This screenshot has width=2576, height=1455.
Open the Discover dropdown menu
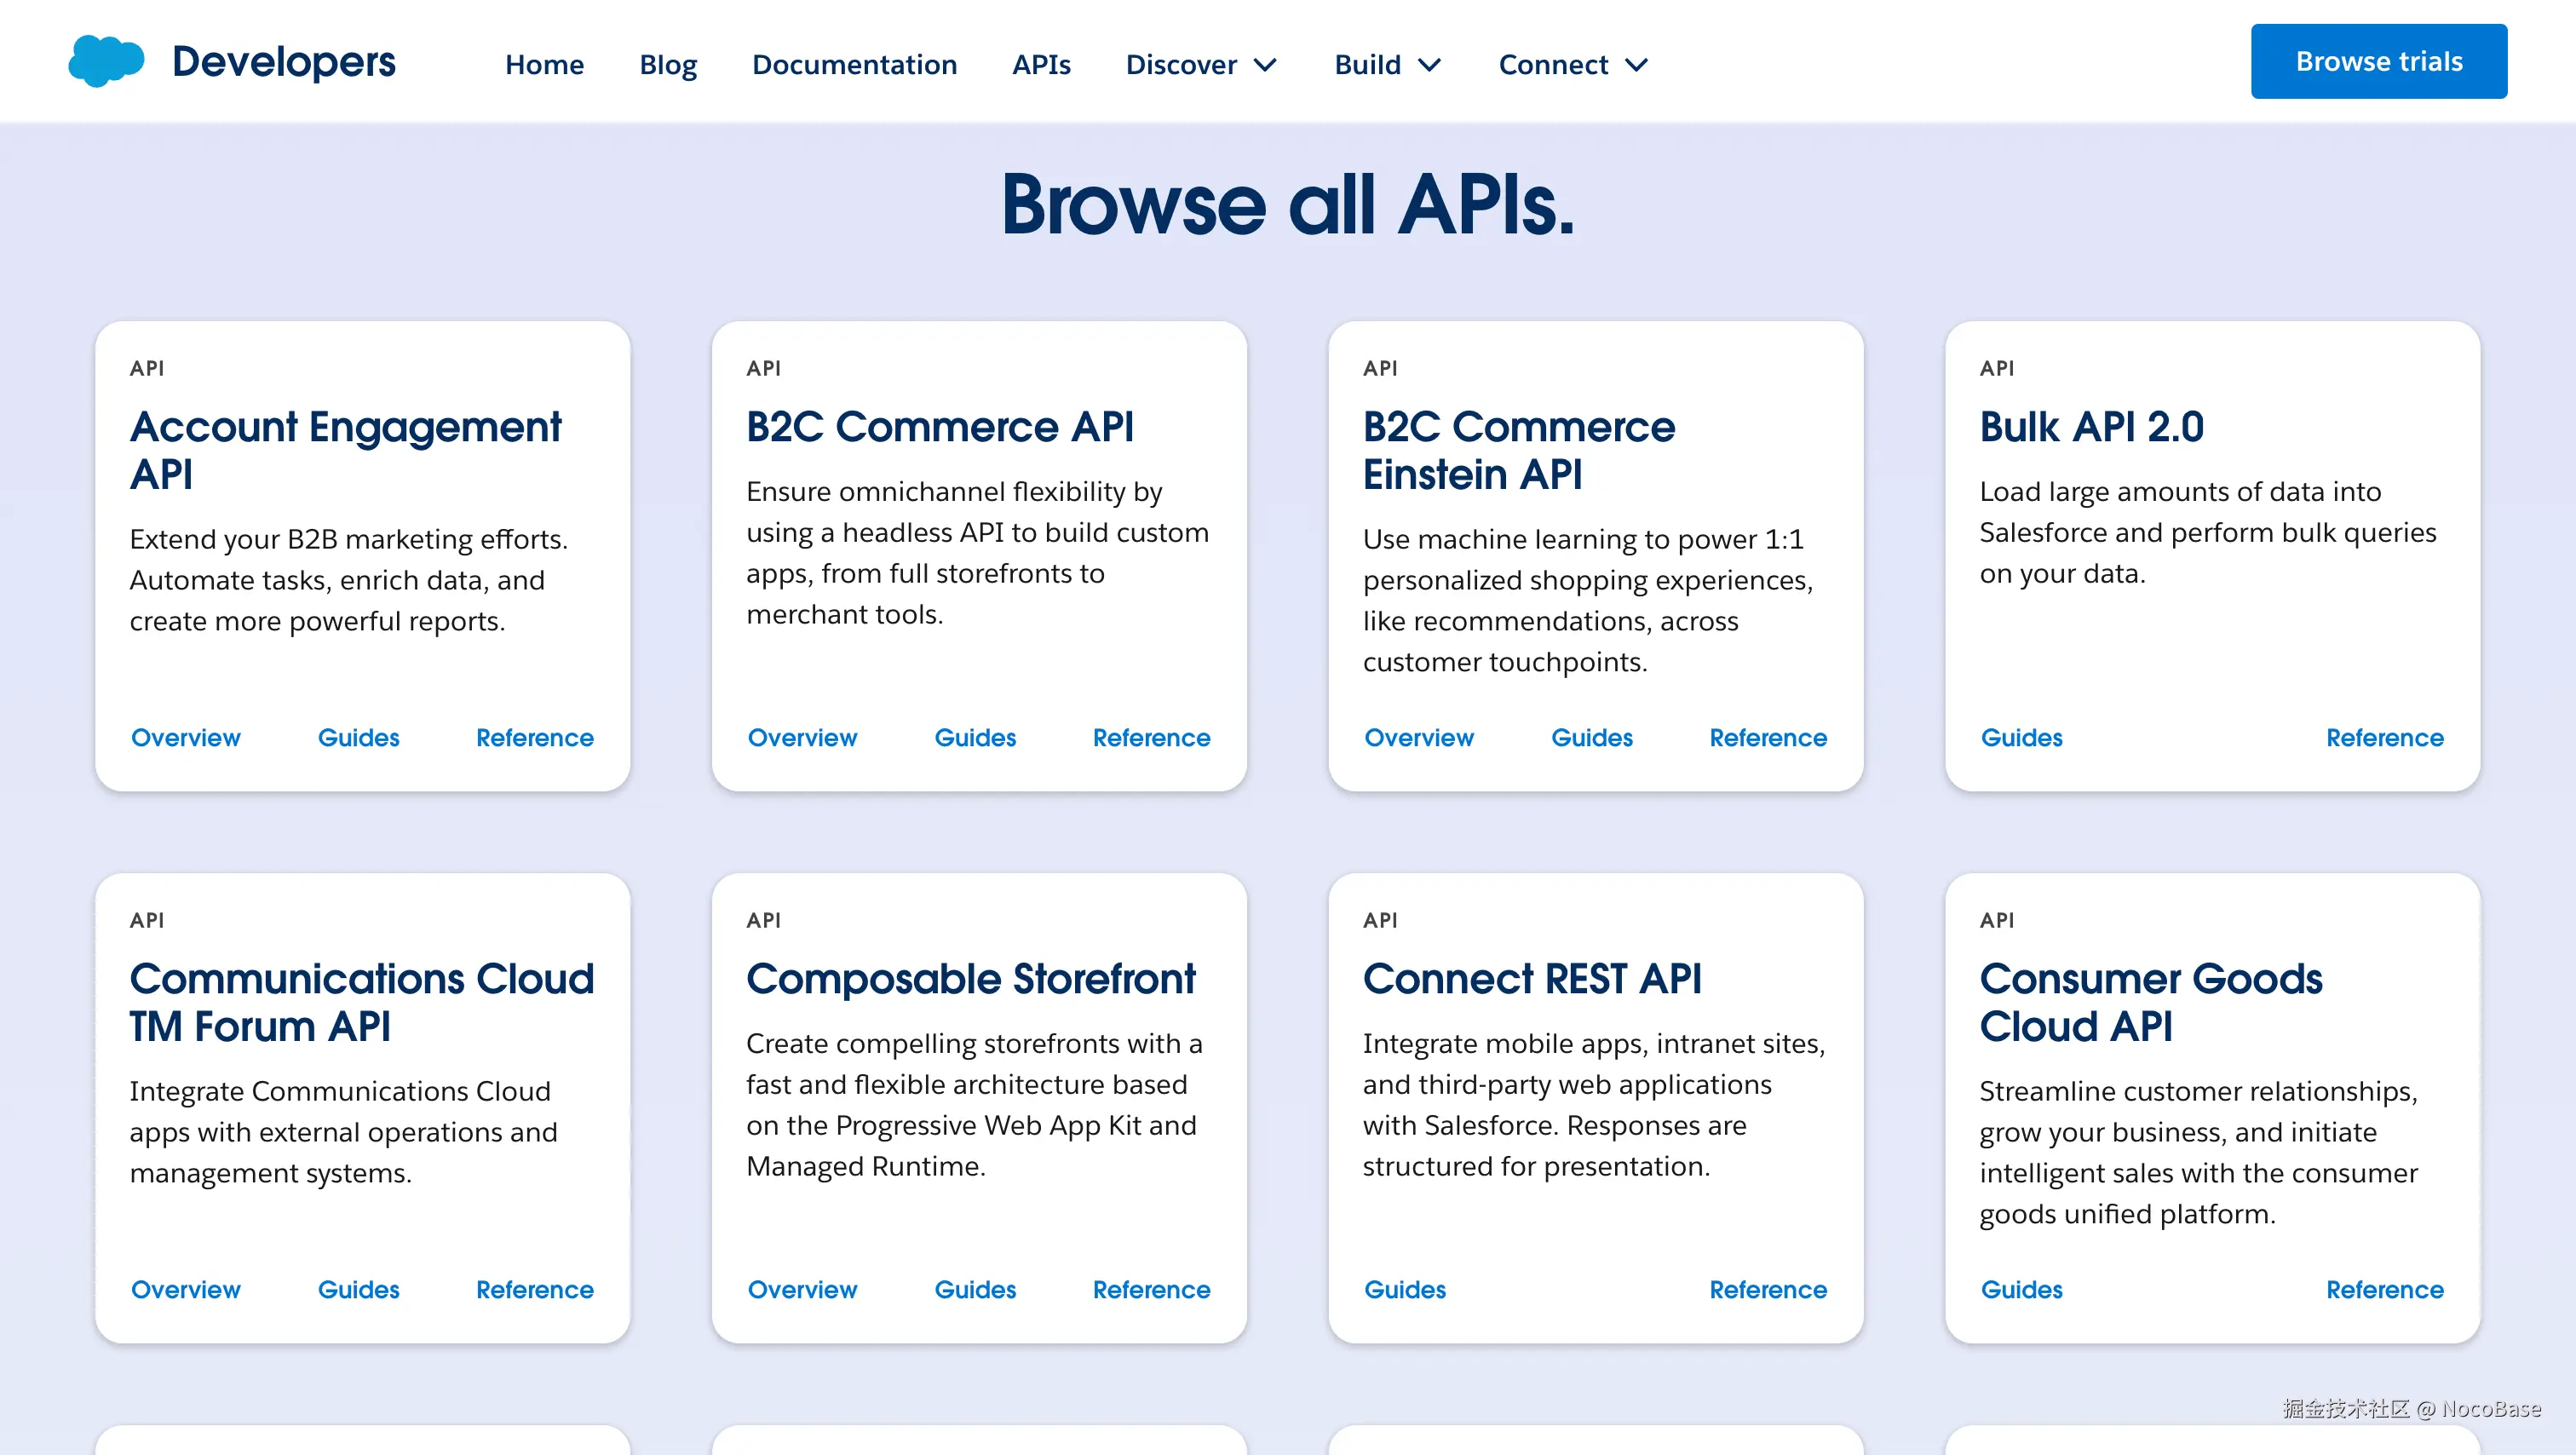click(1200, 64)
